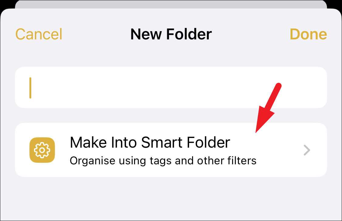Viewport: 342px width, 221px height.
Task: Confirm the folder with Done
Action: coord(308,34)
